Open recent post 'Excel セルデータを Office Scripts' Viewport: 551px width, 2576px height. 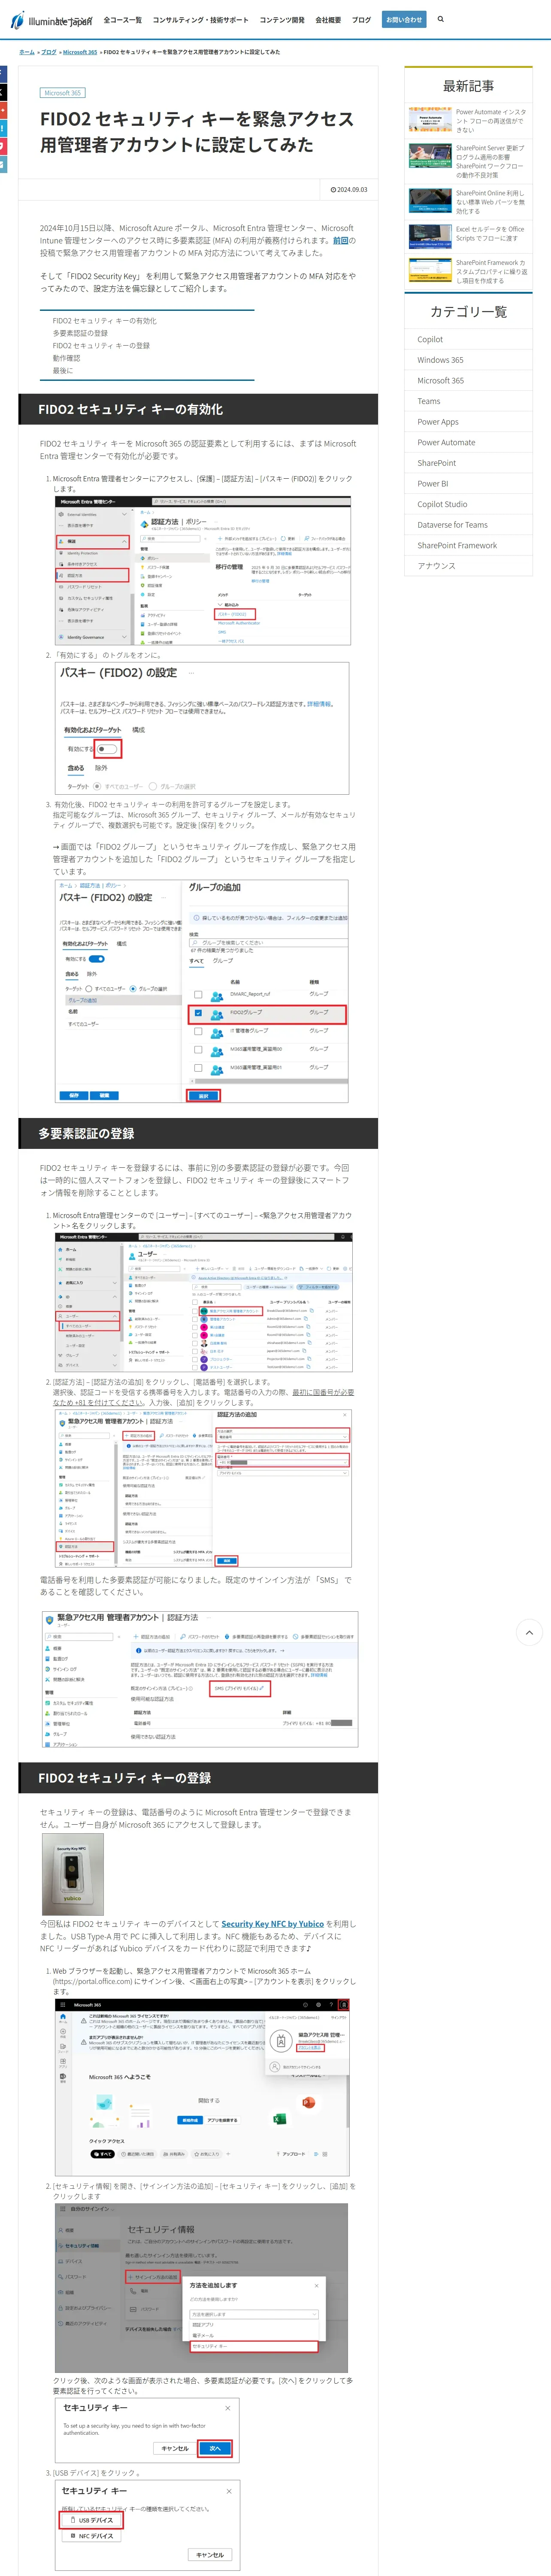click(491, 233)
